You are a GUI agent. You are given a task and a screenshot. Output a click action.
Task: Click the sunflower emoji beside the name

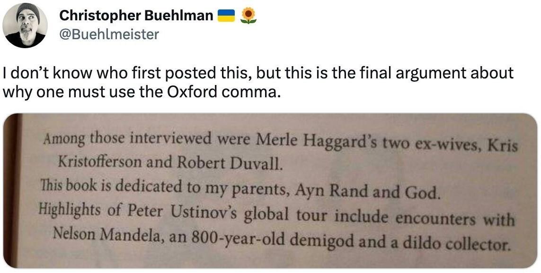coord(248,16)
